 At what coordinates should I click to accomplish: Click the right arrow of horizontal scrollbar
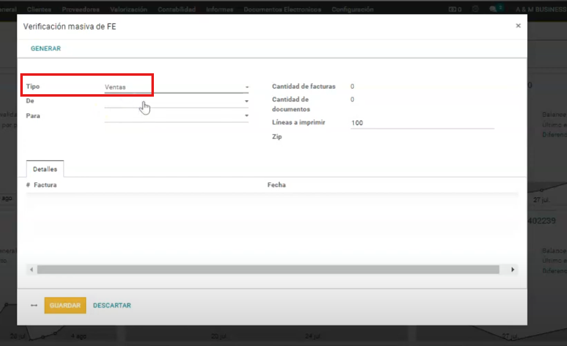click(x=513, y=270)
